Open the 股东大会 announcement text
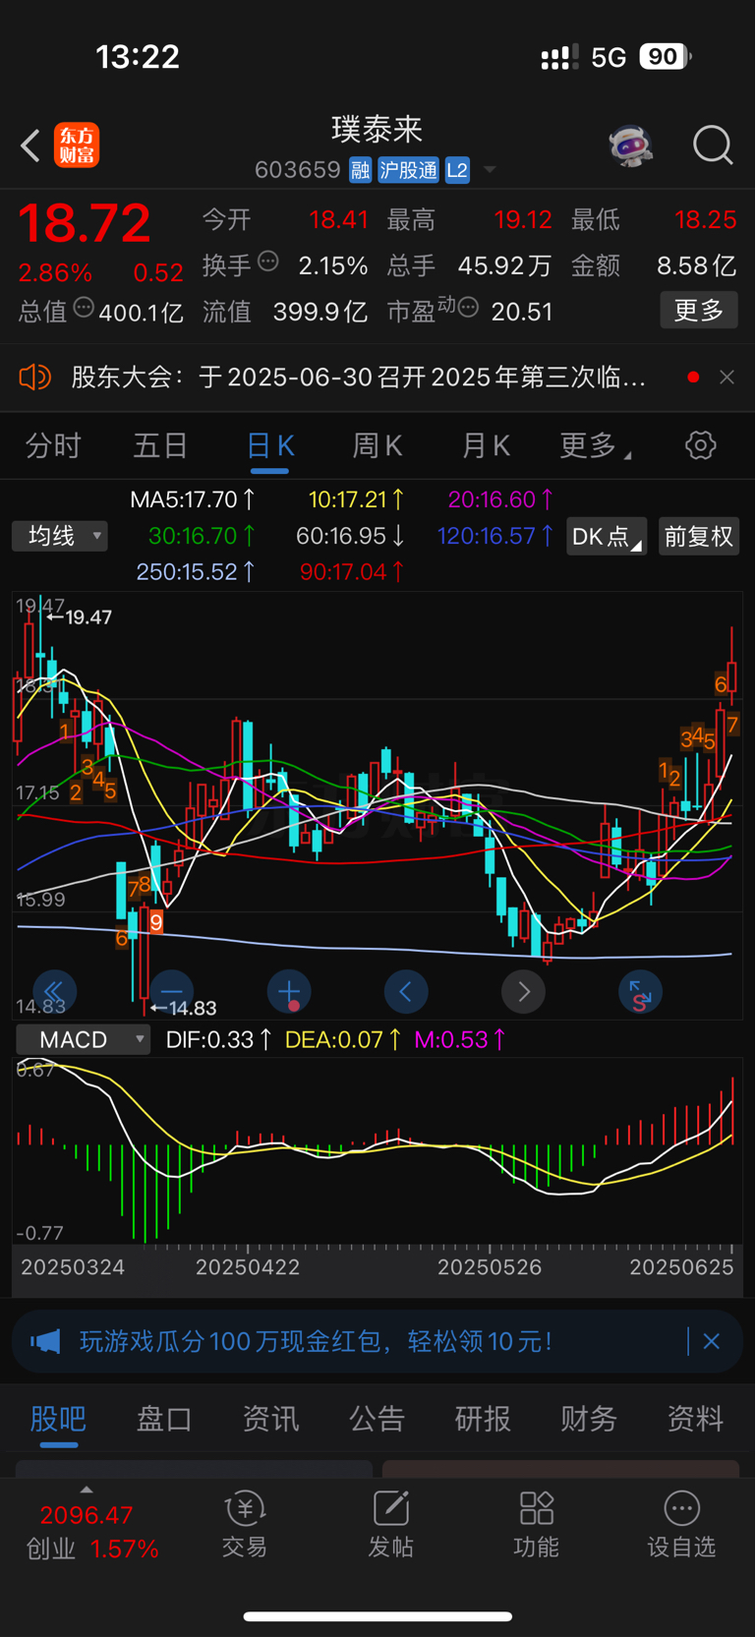 point(359,377)
